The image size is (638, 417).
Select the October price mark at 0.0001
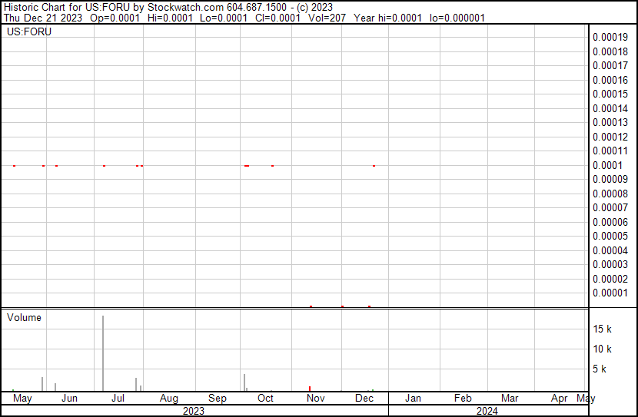pos(272,165)
